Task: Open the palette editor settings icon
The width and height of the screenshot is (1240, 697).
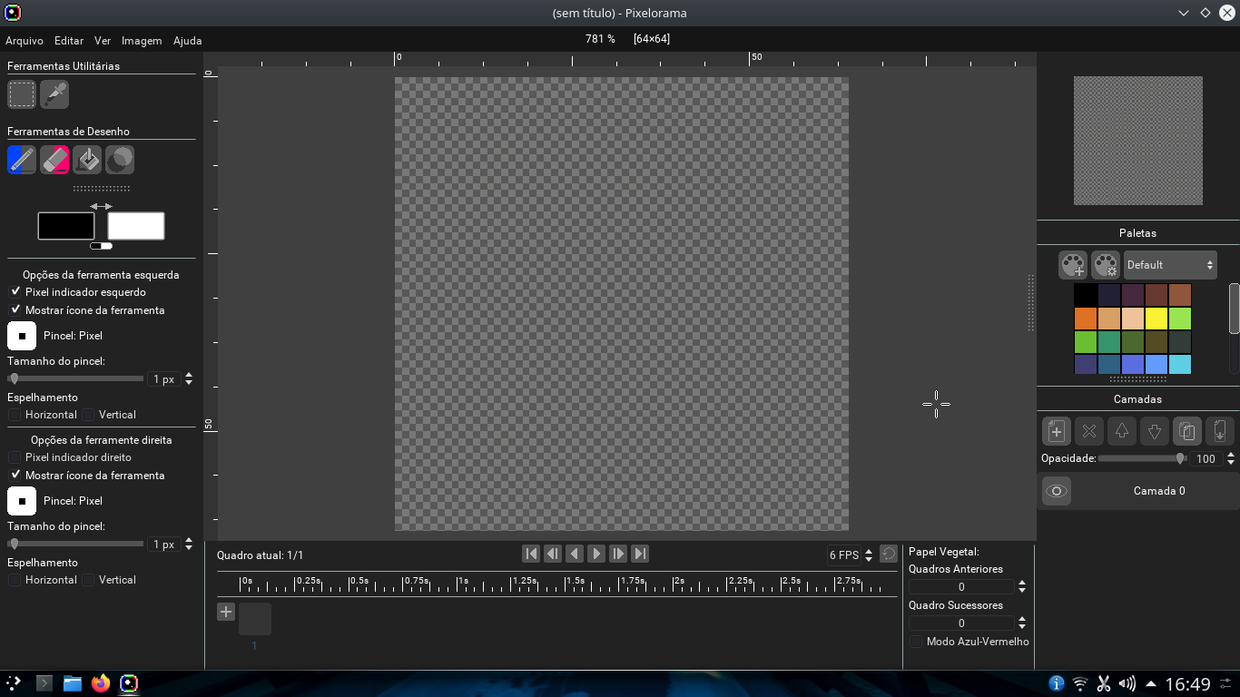Action: [x=1106, y=264]
